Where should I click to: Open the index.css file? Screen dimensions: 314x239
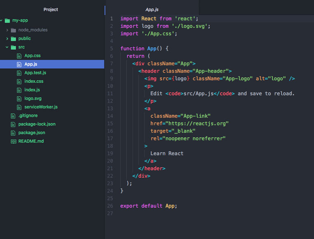pyautogui.click(x=34, y=81)
